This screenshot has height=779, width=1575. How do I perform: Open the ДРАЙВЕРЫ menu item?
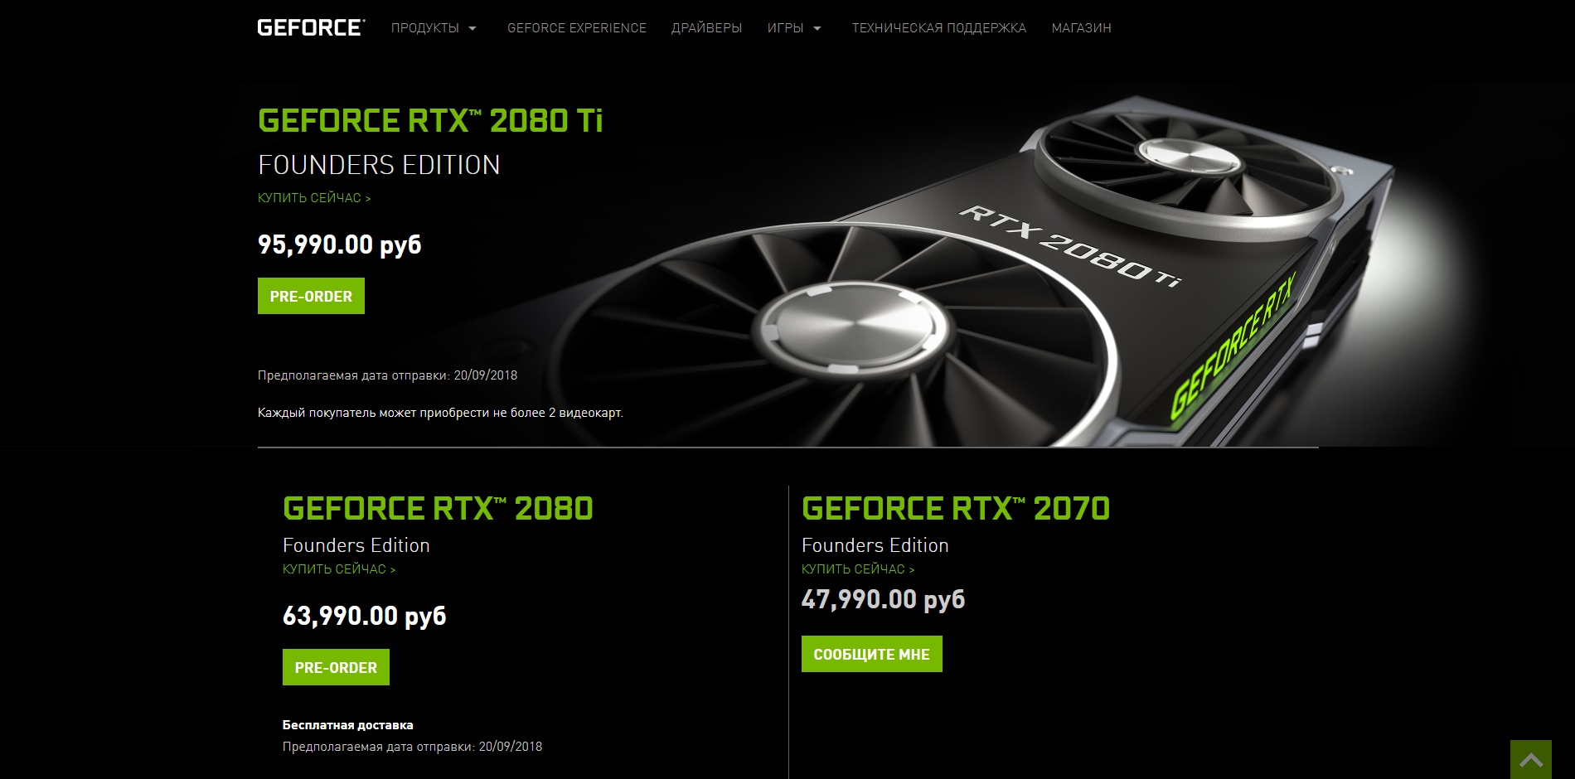coord(706,28)
